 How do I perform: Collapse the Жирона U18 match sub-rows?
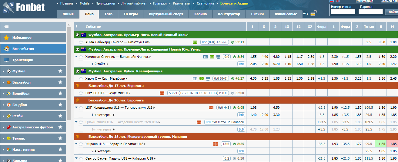point(76,144)
